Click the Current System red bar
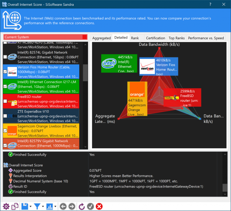This screenshot has height=211, width=231. tap(45, 37)
